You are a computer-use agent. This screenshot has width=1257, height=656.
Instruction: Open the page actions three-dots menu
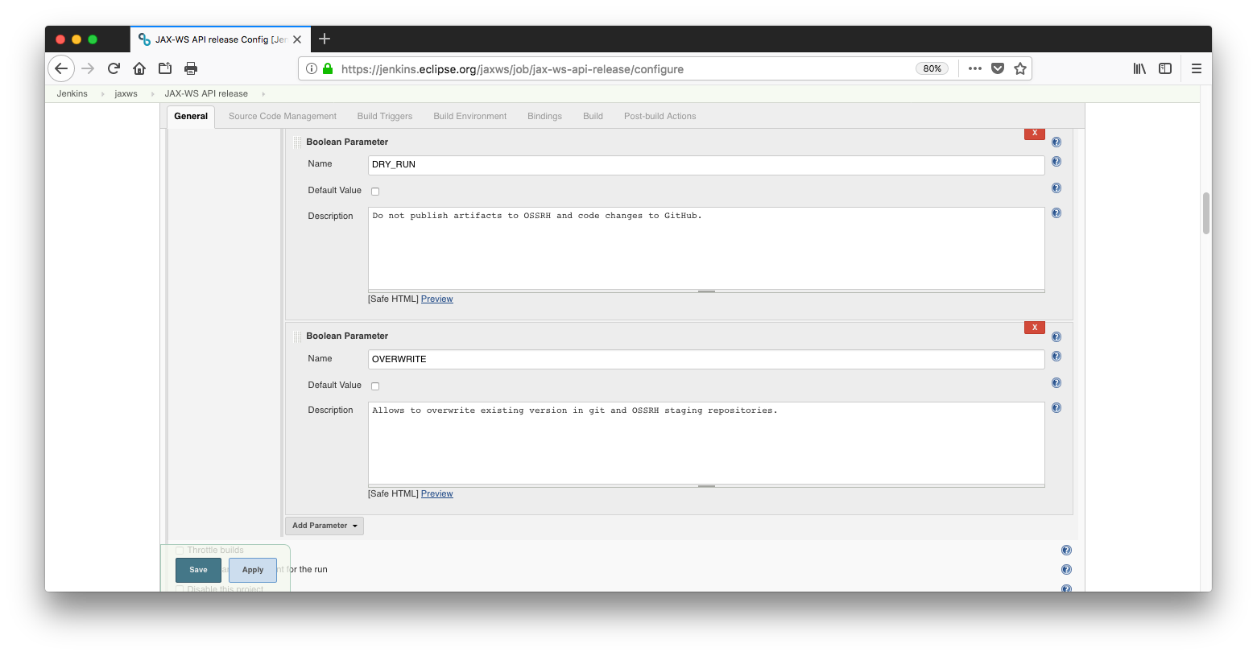point(975,68)
